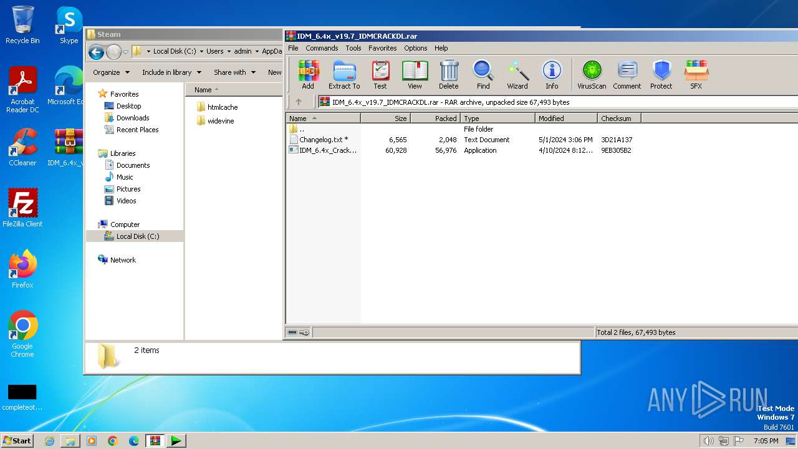Click Back button in Steam Explorer window
Viewport: 798px width, 449px height.
click(x=96, y=52)
